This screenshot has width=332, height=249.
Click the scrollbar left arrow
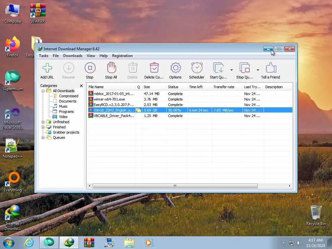point(89,186)
